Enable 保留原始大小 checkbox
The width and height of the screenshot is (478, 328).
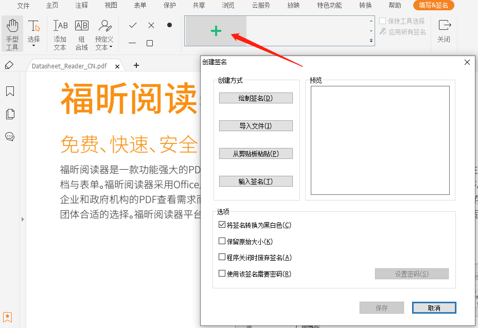(x=222, y=242)
